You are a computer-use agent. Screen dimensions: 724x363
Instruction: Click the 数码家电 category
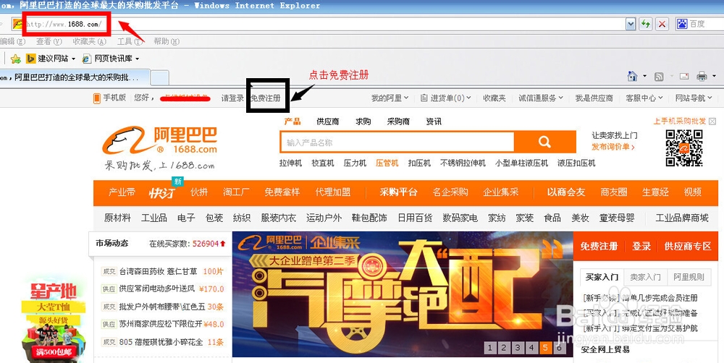460,218
